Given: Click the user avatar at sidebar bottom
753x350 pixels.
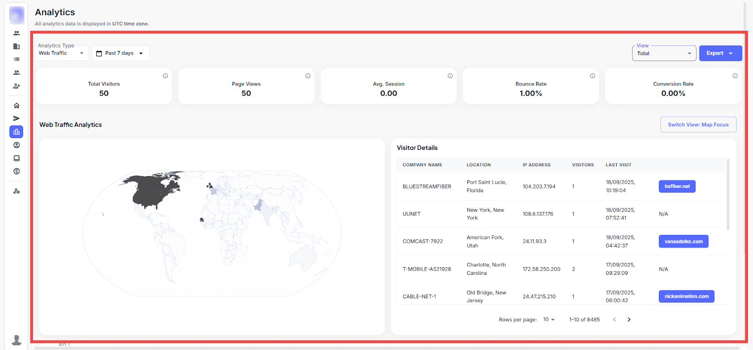Looking at the screenshot, I should pos(16,340).
